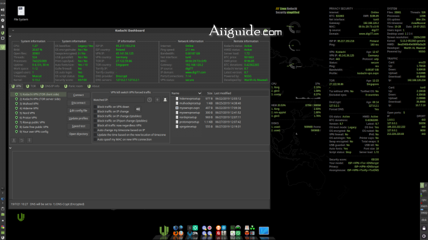The image size is (428, 240).
Task: Select the Hideme VPN entry
Action: [38, 108]
